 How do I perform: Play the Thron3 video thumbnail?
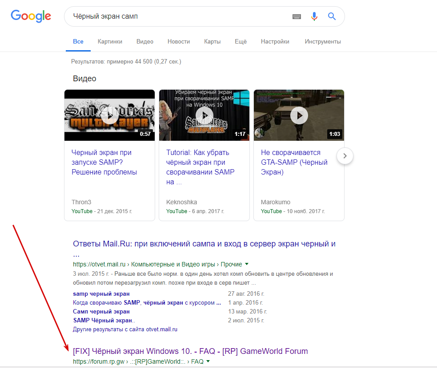[109, 115]
